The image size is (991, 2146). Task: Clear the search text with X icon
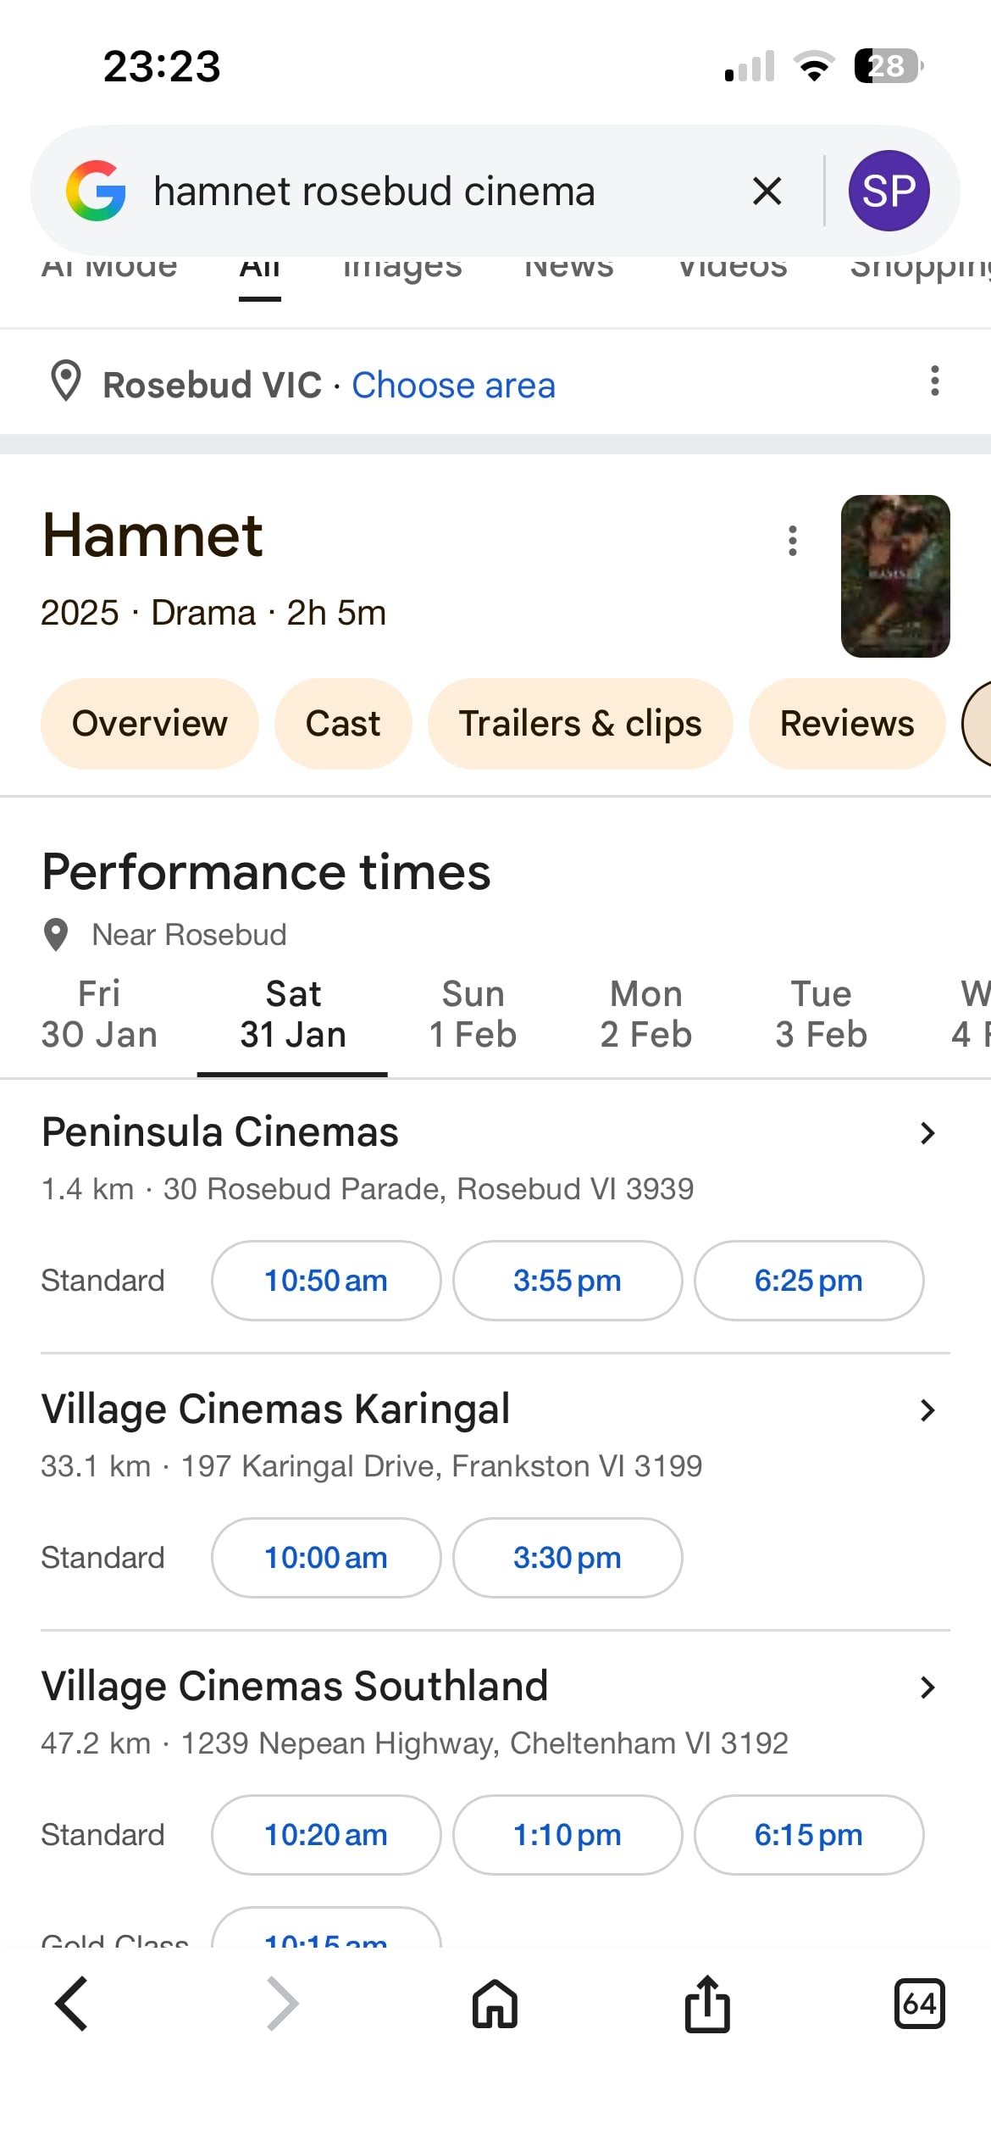click(x=767, y=192)
